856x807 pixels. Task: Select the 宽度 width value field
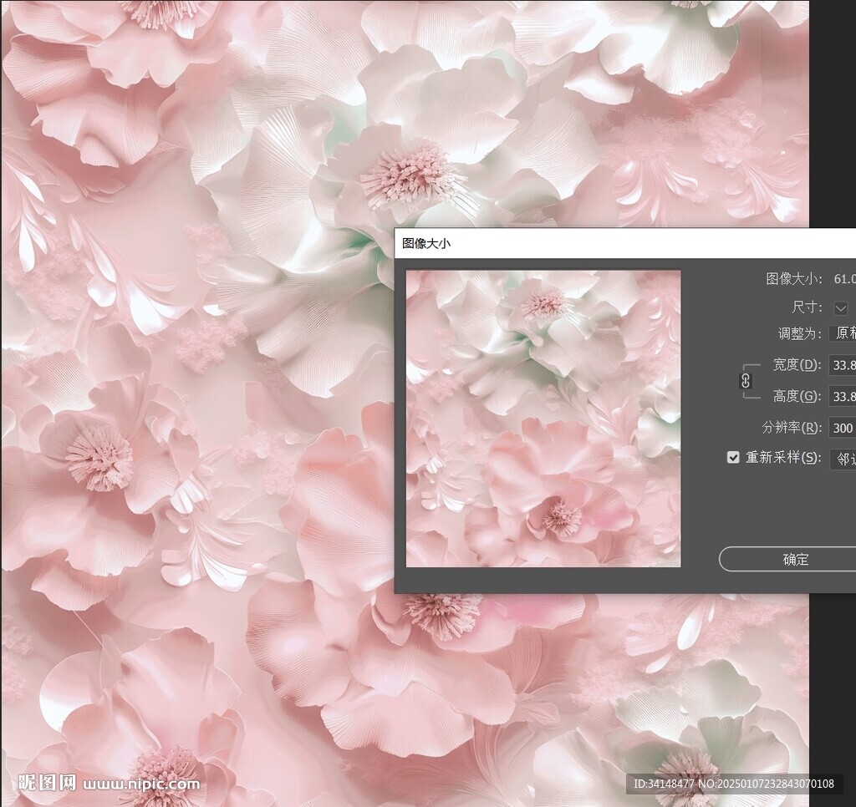(x=842, y=365)
